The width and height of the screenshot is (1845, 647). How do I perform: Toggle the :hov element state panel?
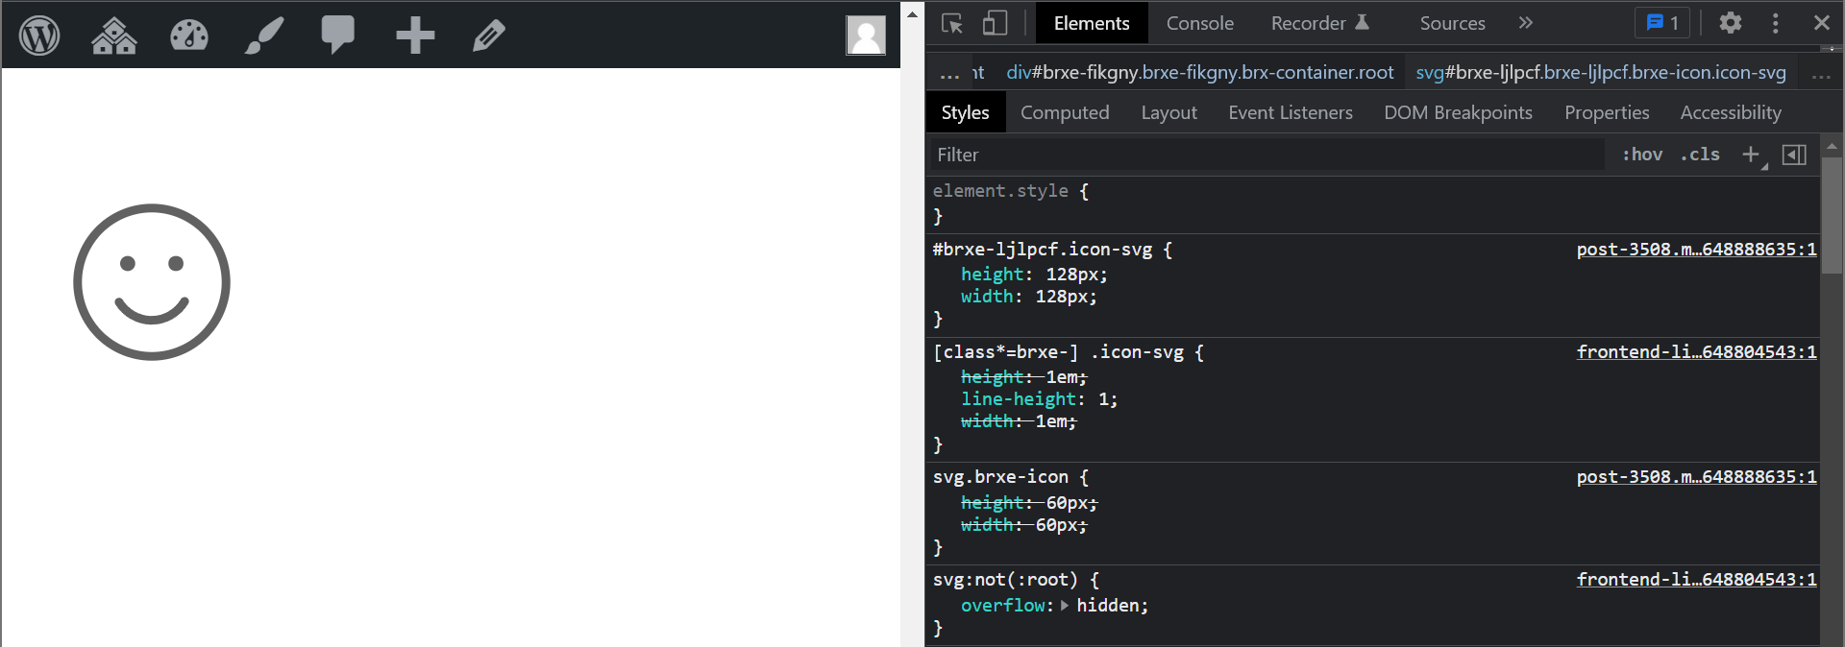1642,155
